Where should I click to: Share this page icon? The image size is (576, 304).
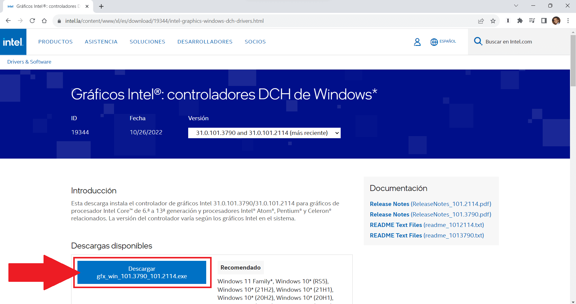tap(481, 21)
